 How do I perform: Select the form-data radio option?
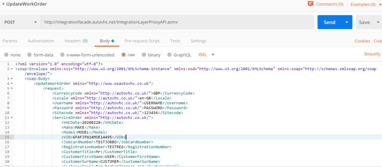(x=30, y=55)
